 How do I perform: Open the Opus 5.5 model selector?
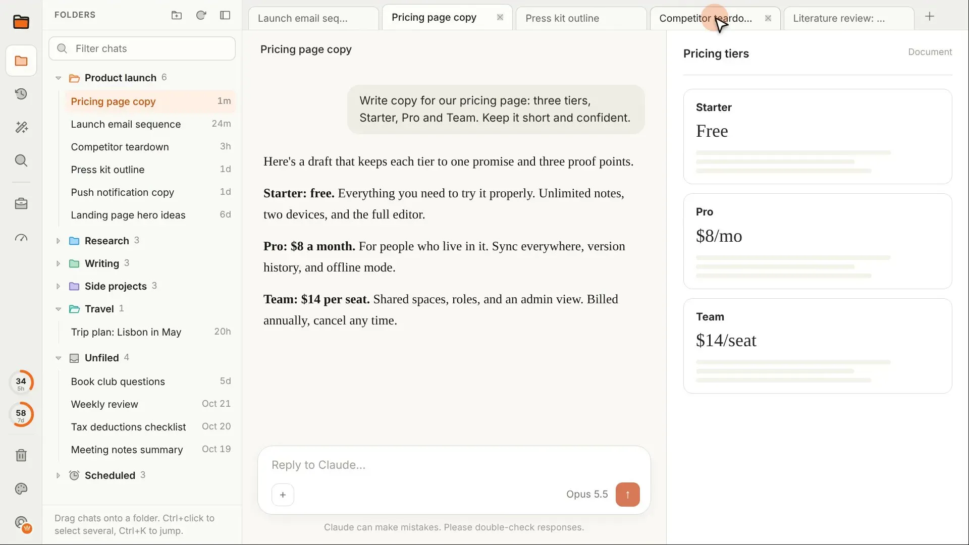pyautogui.click(x=587, y=495)
